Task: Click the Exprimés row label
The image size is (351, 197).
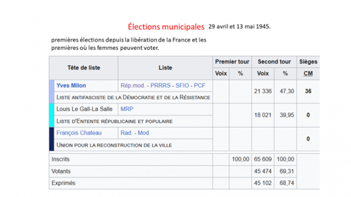Action: pyautogui.click(x=63, y=183)
